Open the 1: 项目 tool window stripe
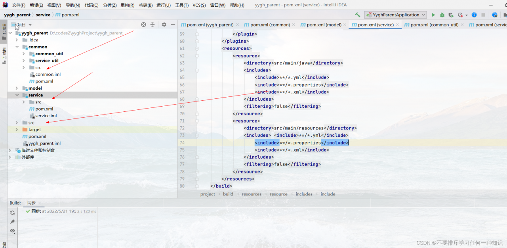Screen dimensions: 507x248 [4, 32]
